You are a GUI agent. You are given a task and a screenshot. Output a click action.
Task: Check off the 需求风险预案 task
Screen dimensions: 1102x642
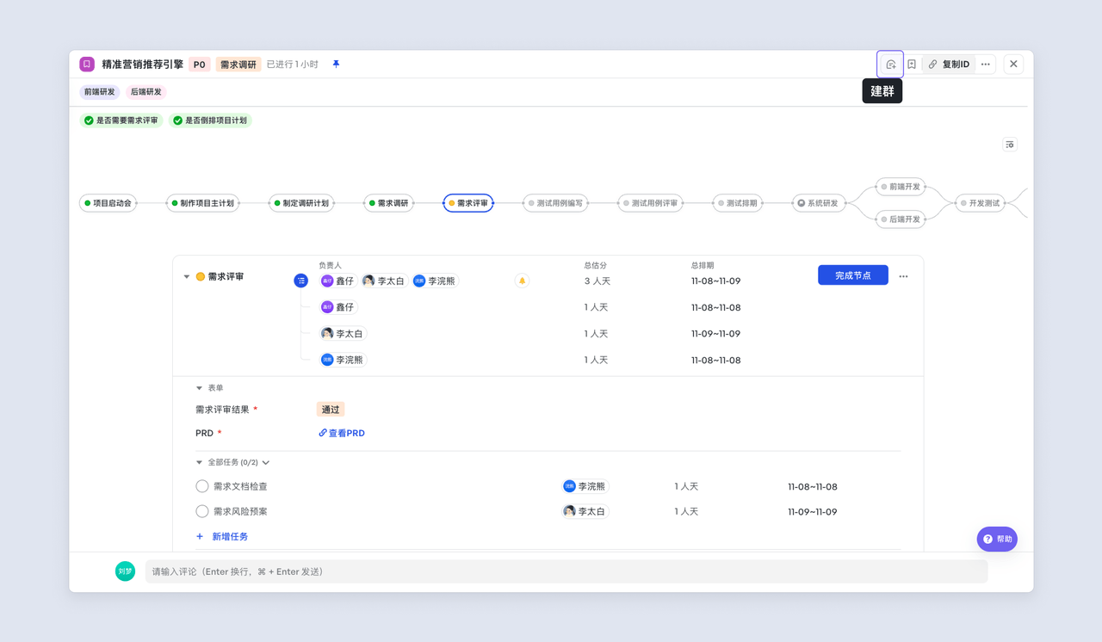pos(202,511)
